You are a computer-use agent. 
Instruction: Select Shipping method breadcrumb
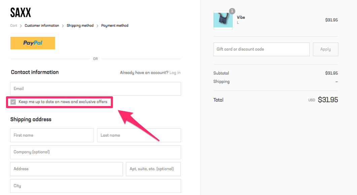[80, 26]
